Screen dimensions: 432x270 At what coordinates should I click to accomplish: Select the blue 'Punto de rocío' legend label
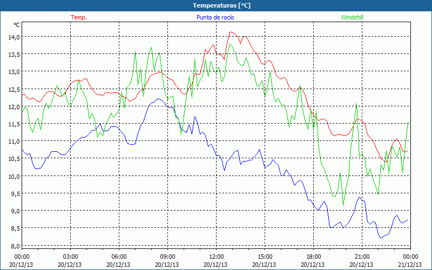pyautogui.click(x=215, y=17)
